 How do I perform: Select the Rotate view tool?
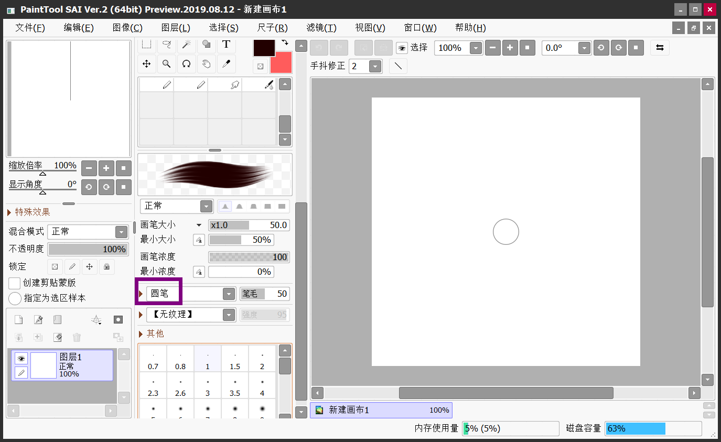tap(186, 64)
